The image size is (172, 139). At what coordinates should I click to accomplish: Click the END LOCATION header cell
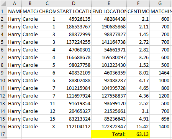pyautogui.click(x=109, y=11)
